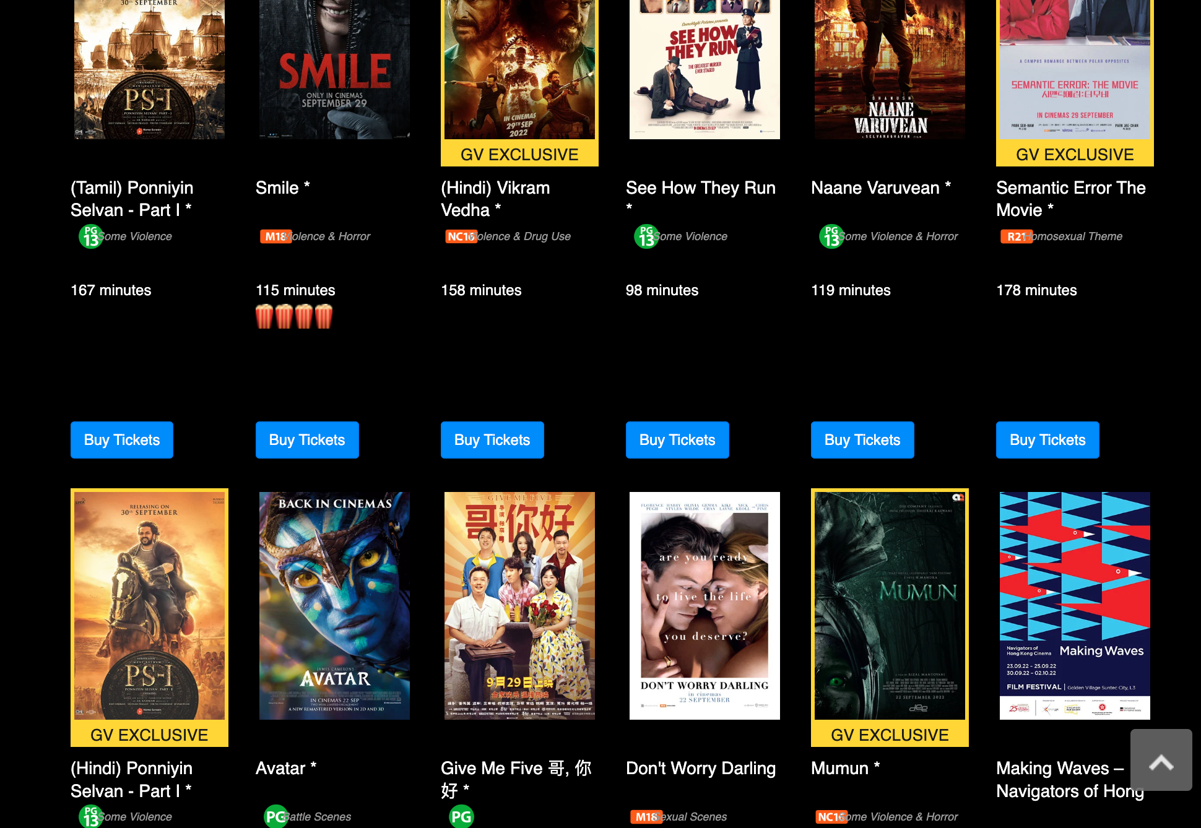Click the '158 minutes' duration text
The width and height of the screenshot is (1201, 828).
pyautogui.click(x=481, y=290)
